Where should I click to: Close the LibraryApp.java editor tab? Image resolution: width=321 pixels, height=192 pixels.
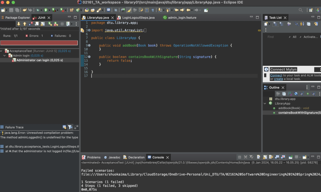[x=112, y=18]
